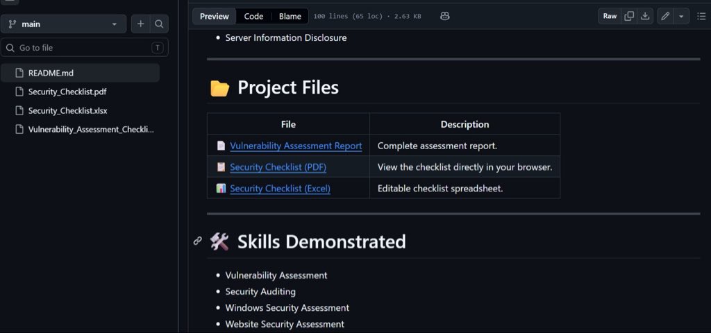711x333 pixels.
Task: Add a new file with plus icon
Action: click(140, 24)
